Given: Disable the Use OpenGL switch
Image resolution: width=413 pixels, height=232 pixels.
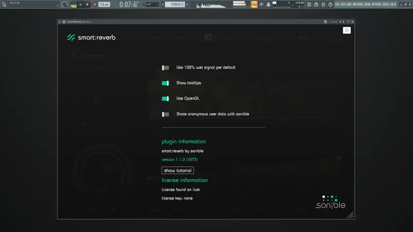Looking at the screenshot, I should (165, 98).
